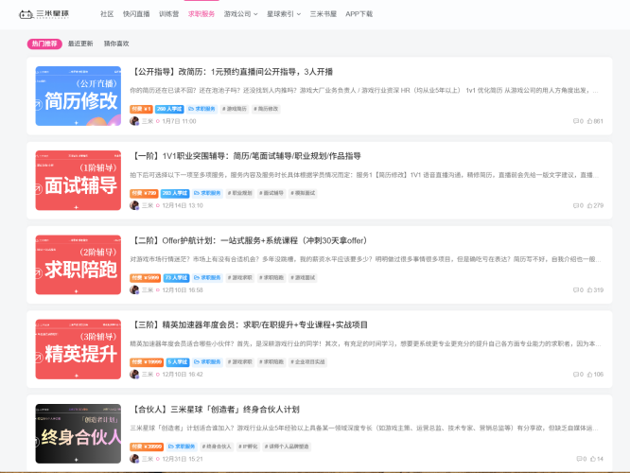The image size is (630, 473).
Task: Click the 73 人学过 badge
Action: coord(176,278)
